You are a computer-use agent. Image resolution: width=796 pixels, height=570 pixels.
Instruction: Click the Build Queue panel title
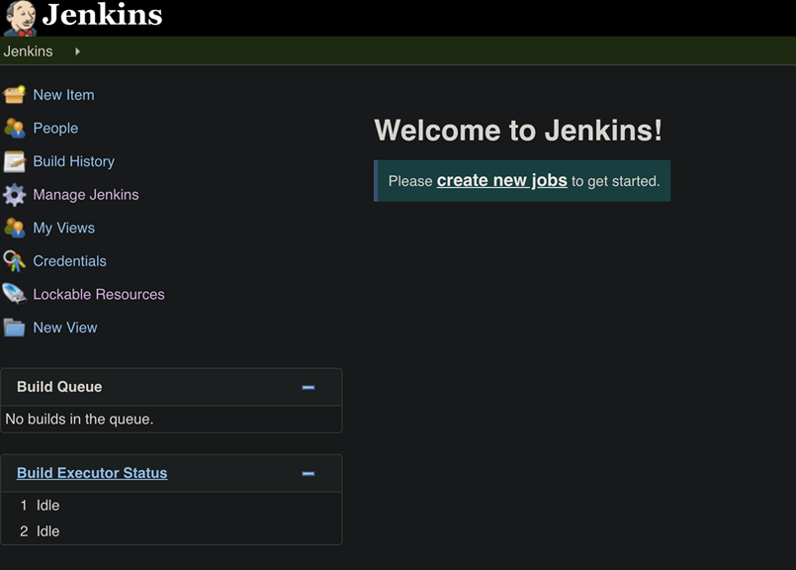coord(59,387)
